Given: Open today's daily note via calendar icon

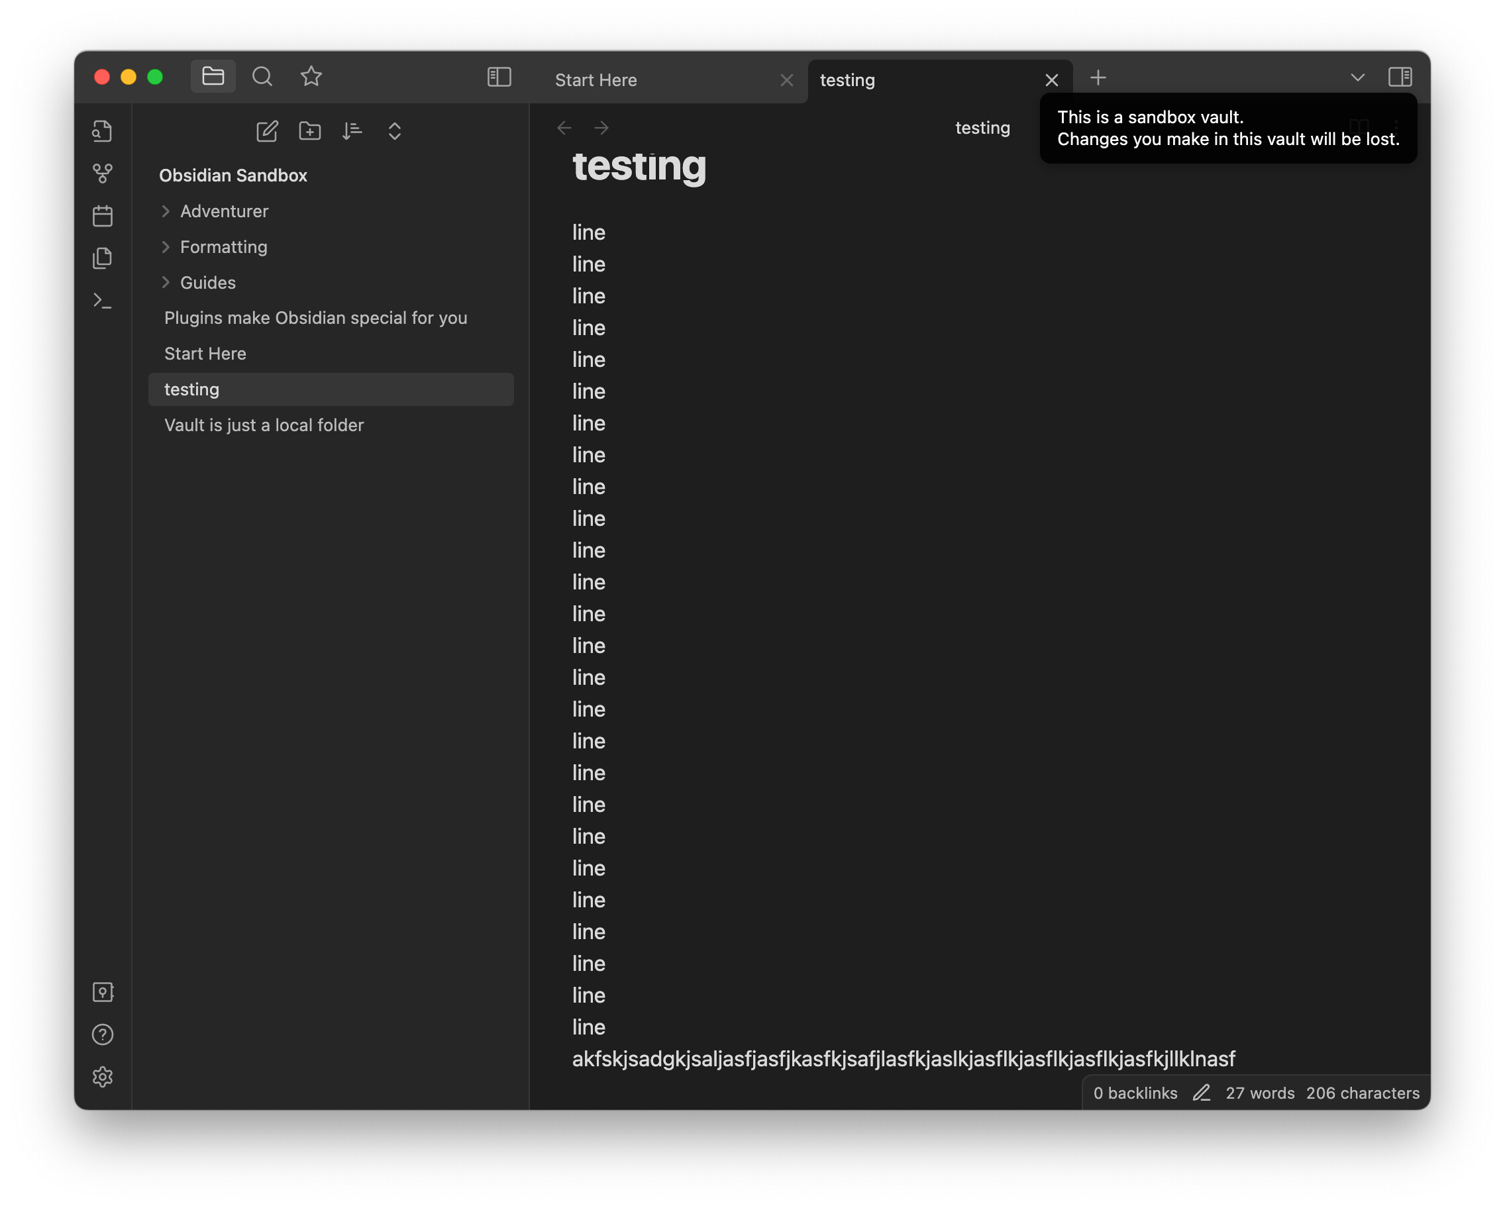Looking at the screenshot, I should 103,216.
